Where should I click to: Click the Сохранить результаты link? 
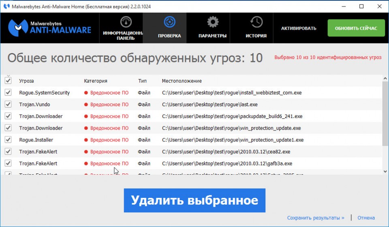pyautogui.click(x=316, y=218)
